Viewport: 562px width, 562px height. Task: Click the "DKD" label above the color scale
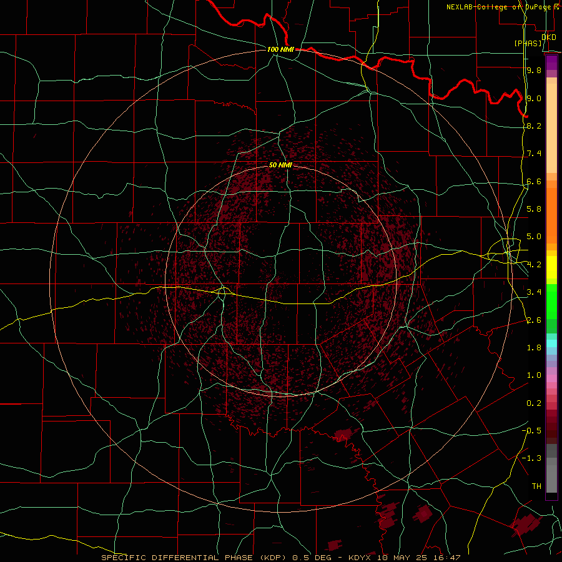[x=548, y=37]
